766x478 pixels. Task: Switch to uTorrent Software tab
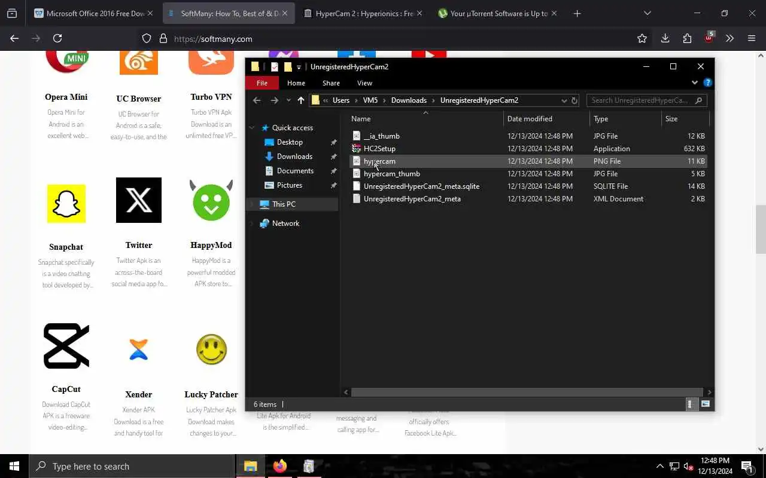[x=498, y=13]
